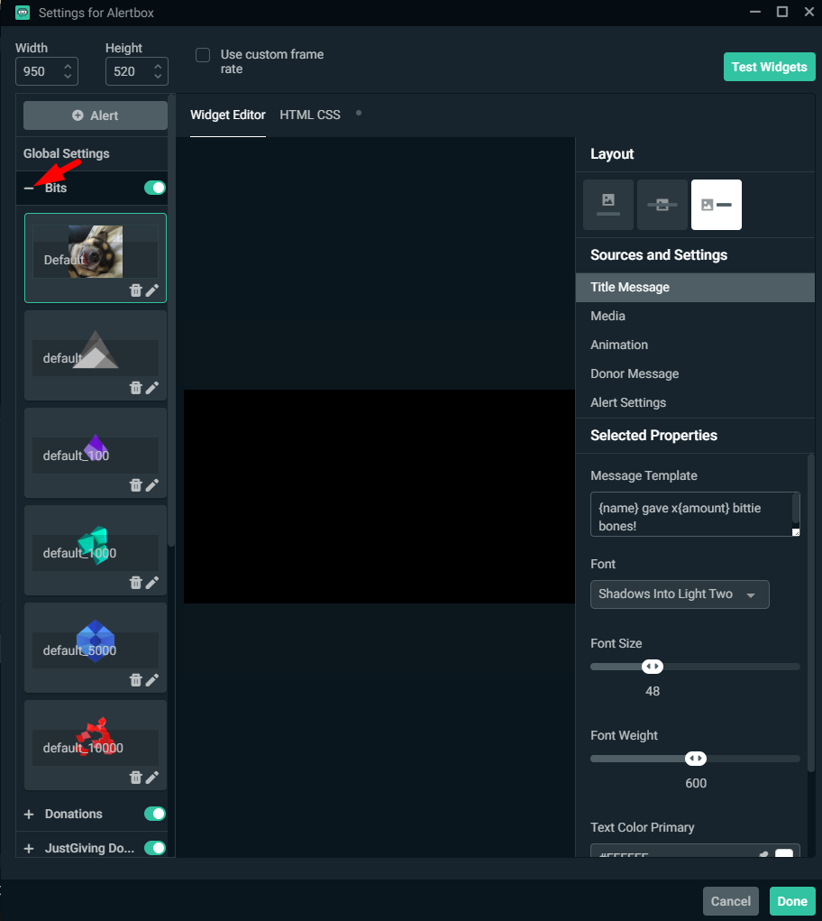Screen dimensions: 822x921
Task: Click the Message Template text field
Action: pyautogui.click(x=690, y=514)
